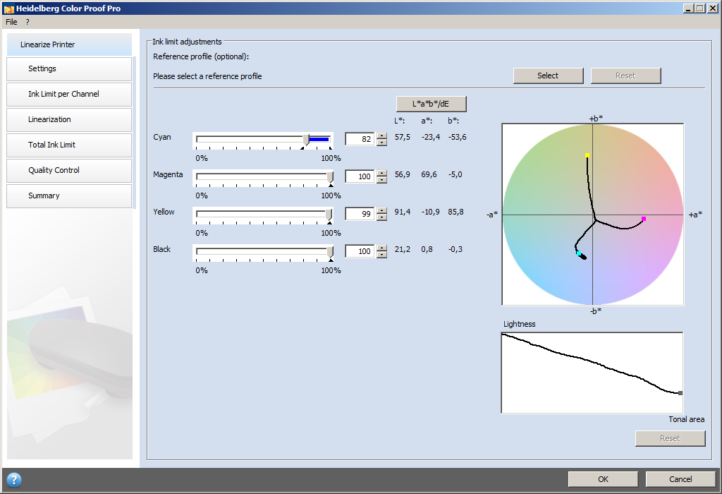Minimize the Color Proof Pro window
Viewport: 722px width, 494px height.
point(688,8)
